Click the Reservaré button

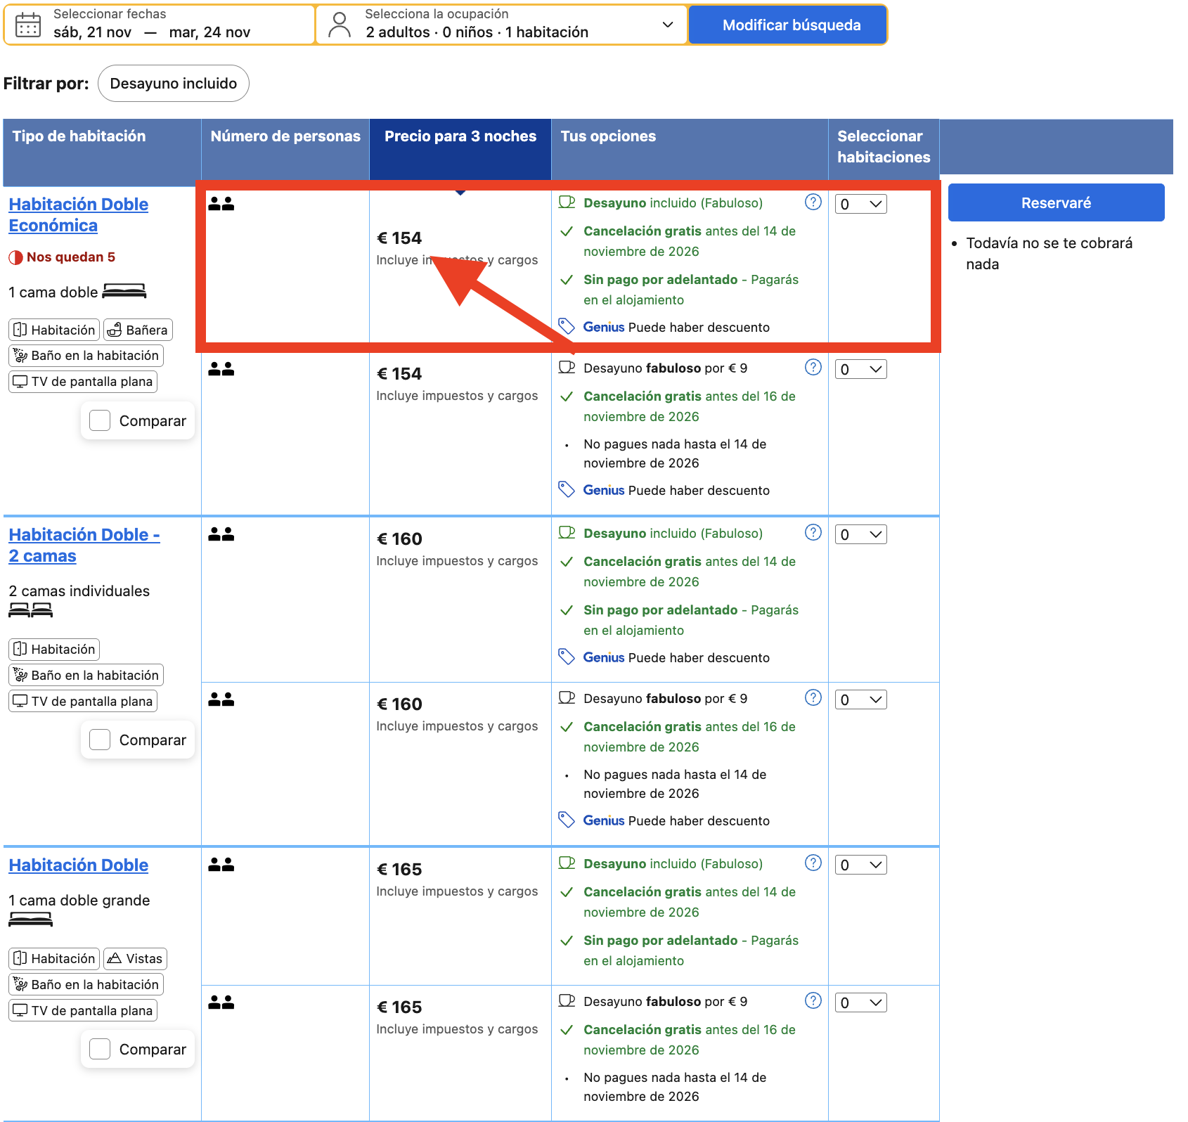(1056, 202)
